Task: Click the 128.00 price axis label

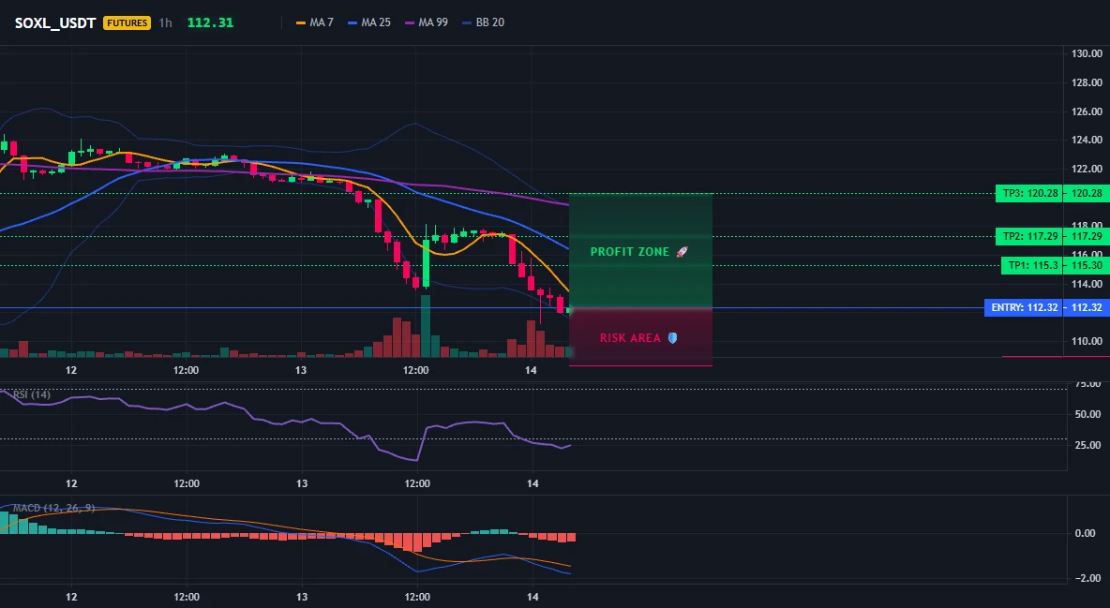Action: coord(1087,82)
